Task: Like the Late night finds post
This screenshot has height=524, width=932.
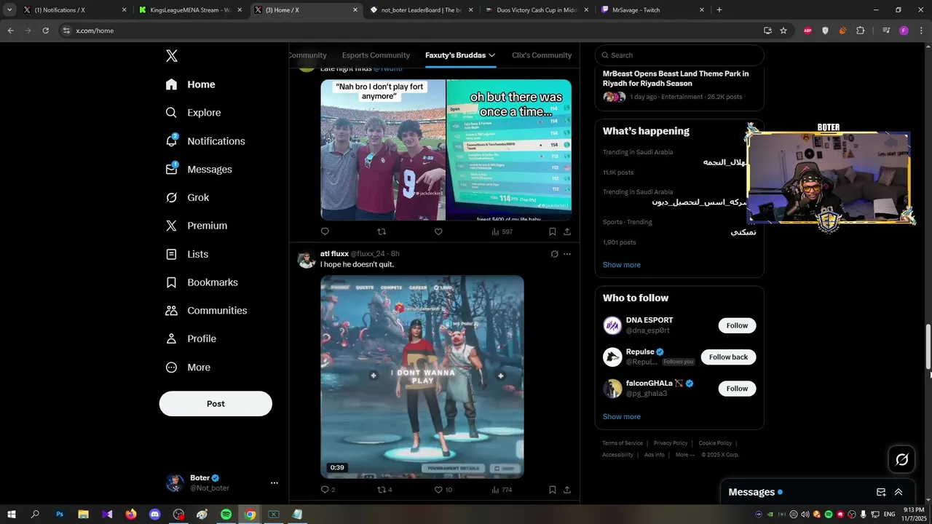Action: tap(438, 231)
